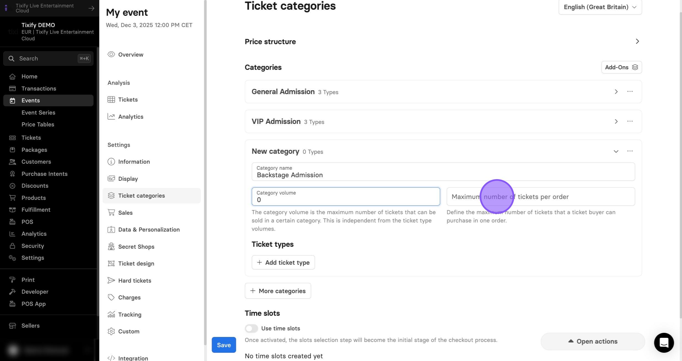Open Event Series submenu item
Screen dimensions: 682x361
click(38, 113)
